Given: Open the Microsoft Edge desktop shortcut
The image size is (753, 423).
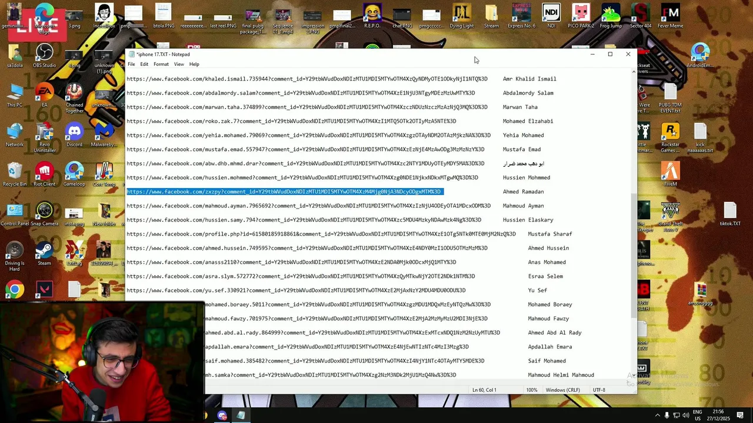Looking at the screenshot, I should [45, 18].
